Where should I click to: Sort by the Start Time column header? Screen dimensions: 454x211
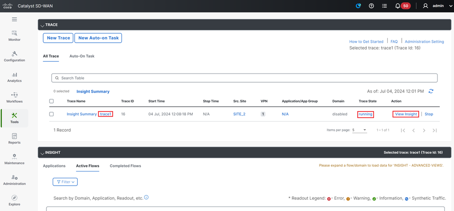(x=156, y=101)
